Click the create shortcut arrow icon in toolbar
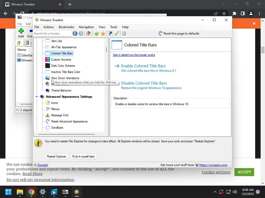Screen dimensions: 265x198 point(110,34)
